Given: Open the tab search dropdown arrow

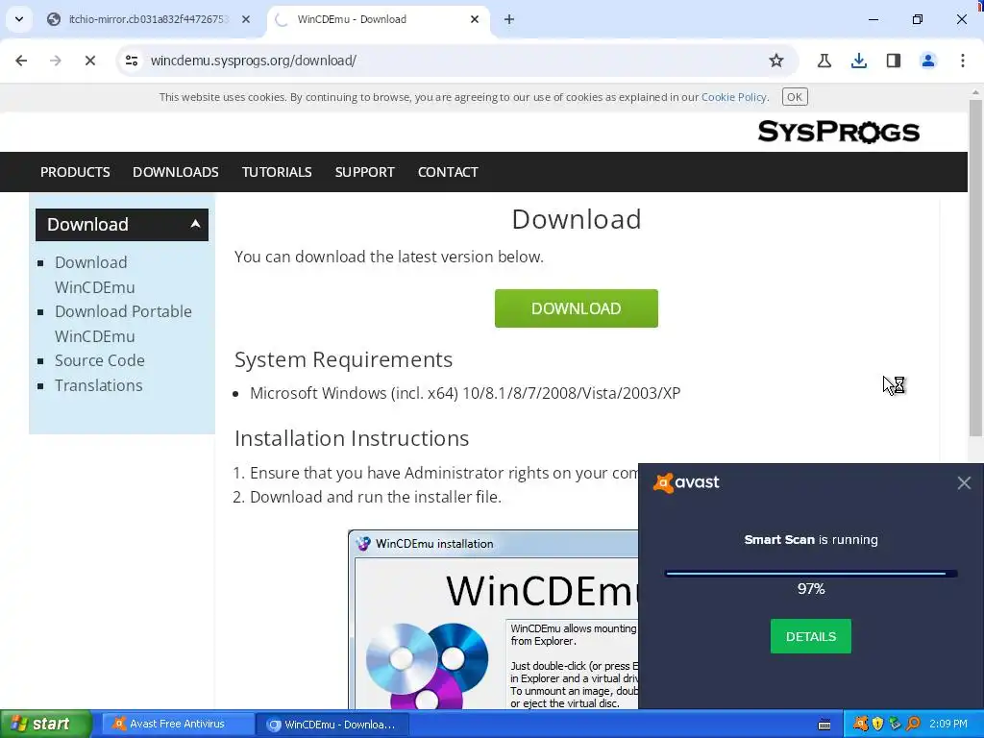Looking at the screenshot, I should (19, 19).
